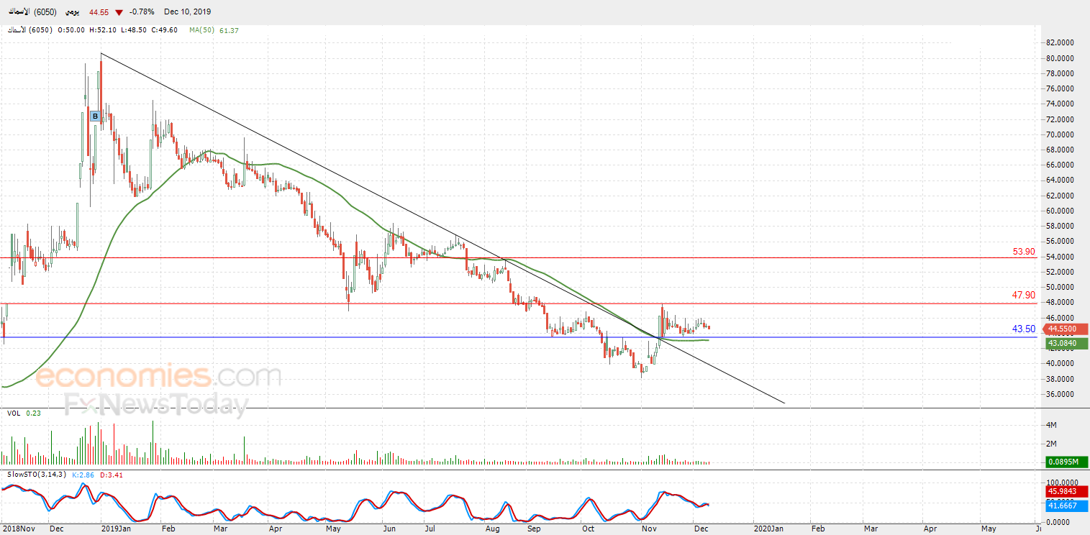Click the 2018Nov time axis label

[x=17, y=529]
